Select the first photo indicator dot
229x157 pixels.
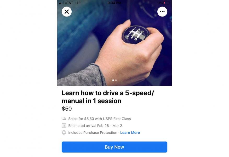pos(113,80)
